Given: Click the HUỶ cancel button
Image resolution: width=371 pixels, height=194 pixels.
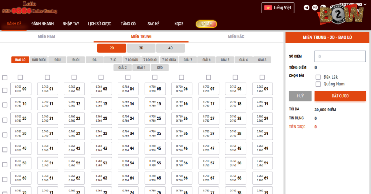Looking at the screenshot, I should (300, 96).
